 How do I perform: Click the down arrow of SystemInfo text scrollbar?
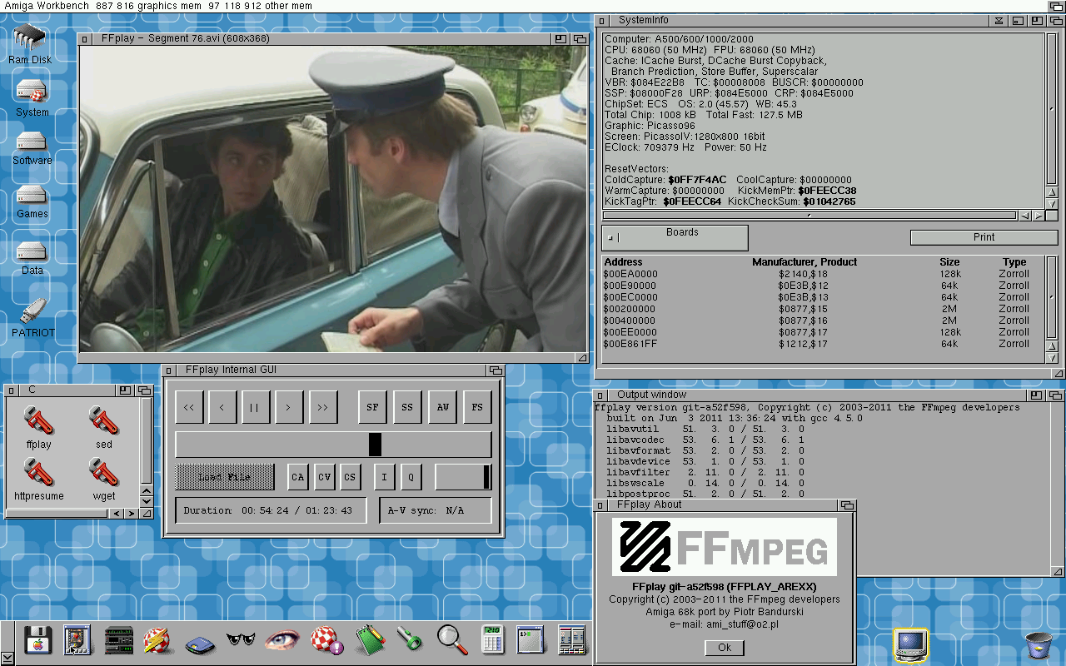1052,204
